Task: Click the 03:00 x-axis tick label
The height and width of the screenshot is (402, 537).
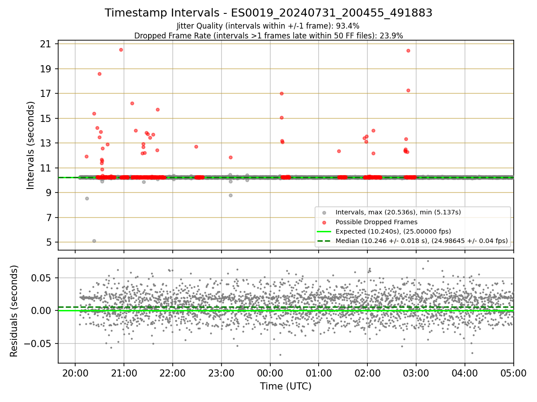Action: tap(416, 373)
